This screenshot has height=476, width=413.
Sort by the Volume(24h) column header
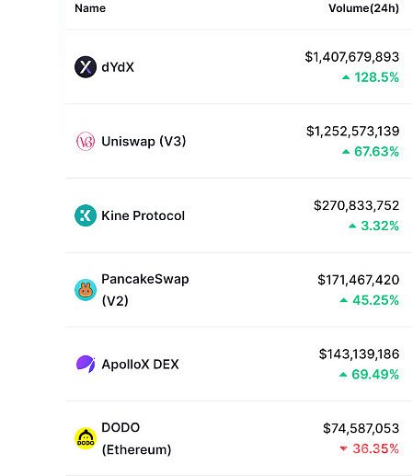(x=364, y=8)
